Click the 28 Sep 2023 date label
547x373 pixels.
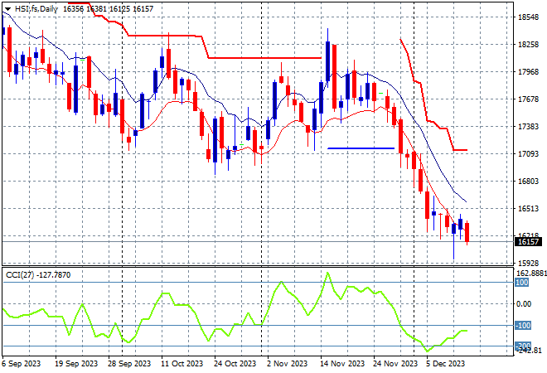130,363
